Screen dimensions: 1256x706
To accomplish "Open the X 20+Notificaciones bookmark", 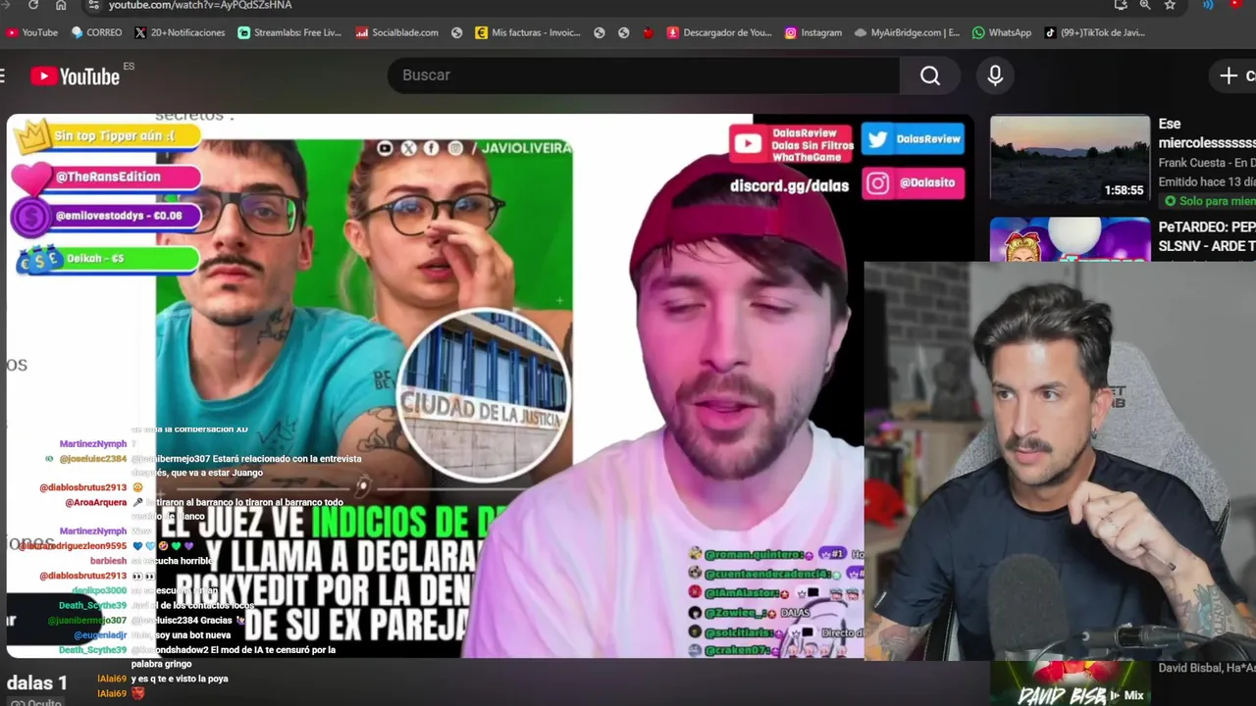I will 180,32.
